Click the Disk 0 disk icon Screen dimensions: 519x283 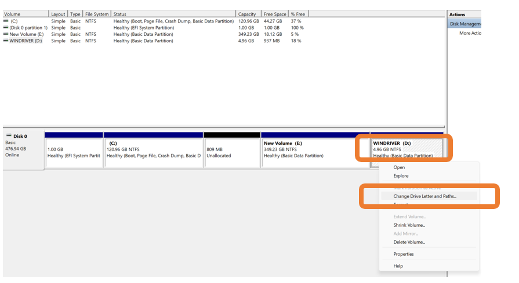click(x=8, y=137)
